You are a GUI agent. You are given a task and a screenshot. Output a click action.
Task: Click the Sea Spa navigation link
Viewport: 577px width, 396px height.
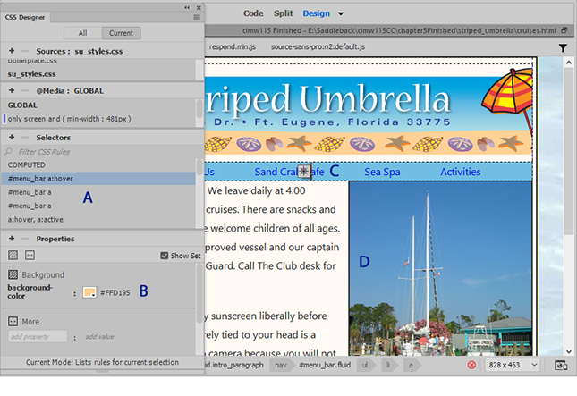[382, 172]
